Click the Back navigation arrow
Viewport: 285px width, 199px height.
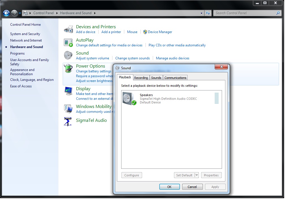click(x=6, y=13)
